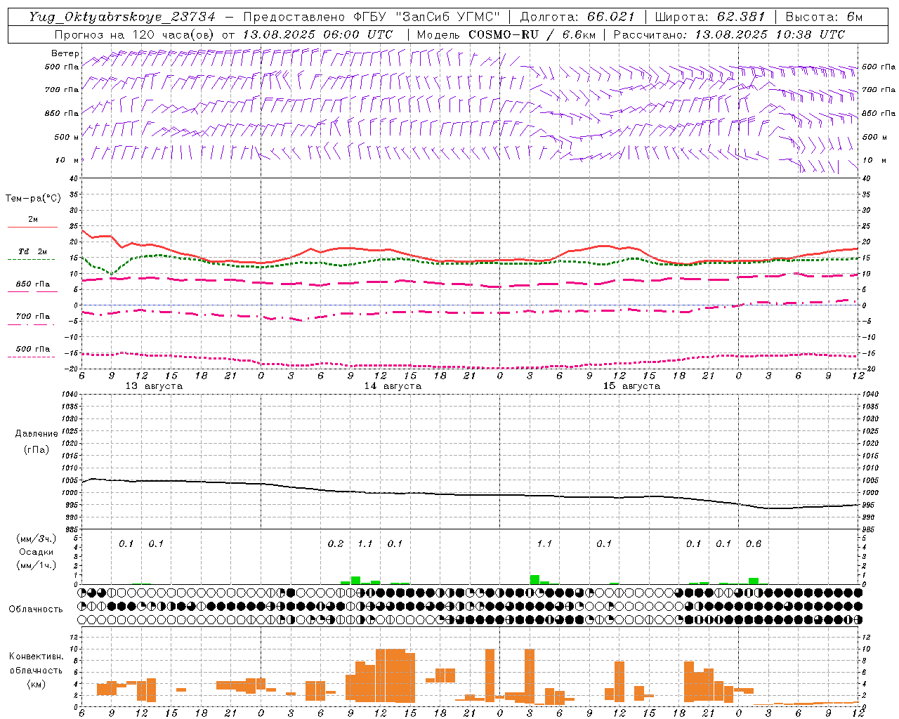Select the 15 августа date label
This screenshot has width=899, height=719.
631,386
